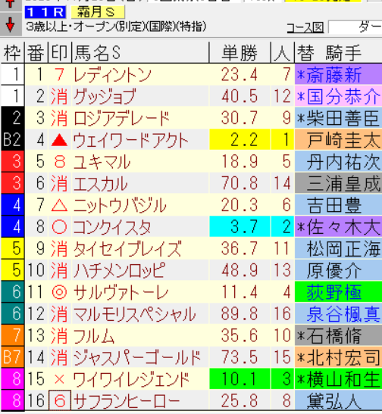
Task: Sort by the 単勝 column header
Action: (x=240, y=53)
